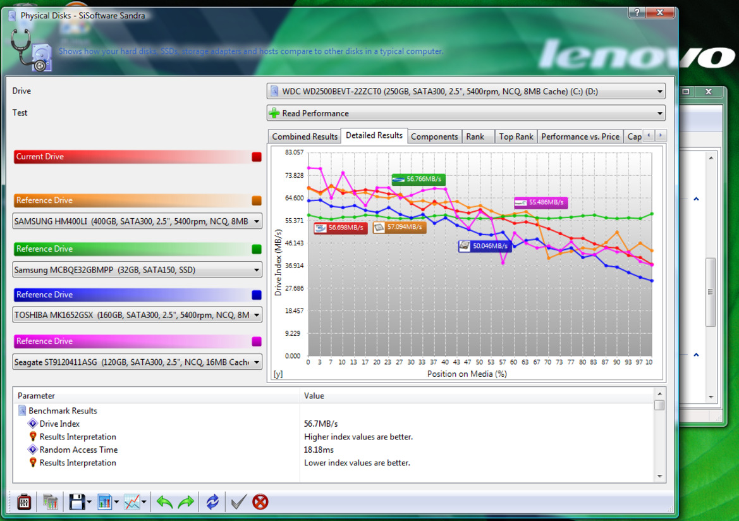Click the help question mark button
The image size is (739, 521).
point(637,12)
